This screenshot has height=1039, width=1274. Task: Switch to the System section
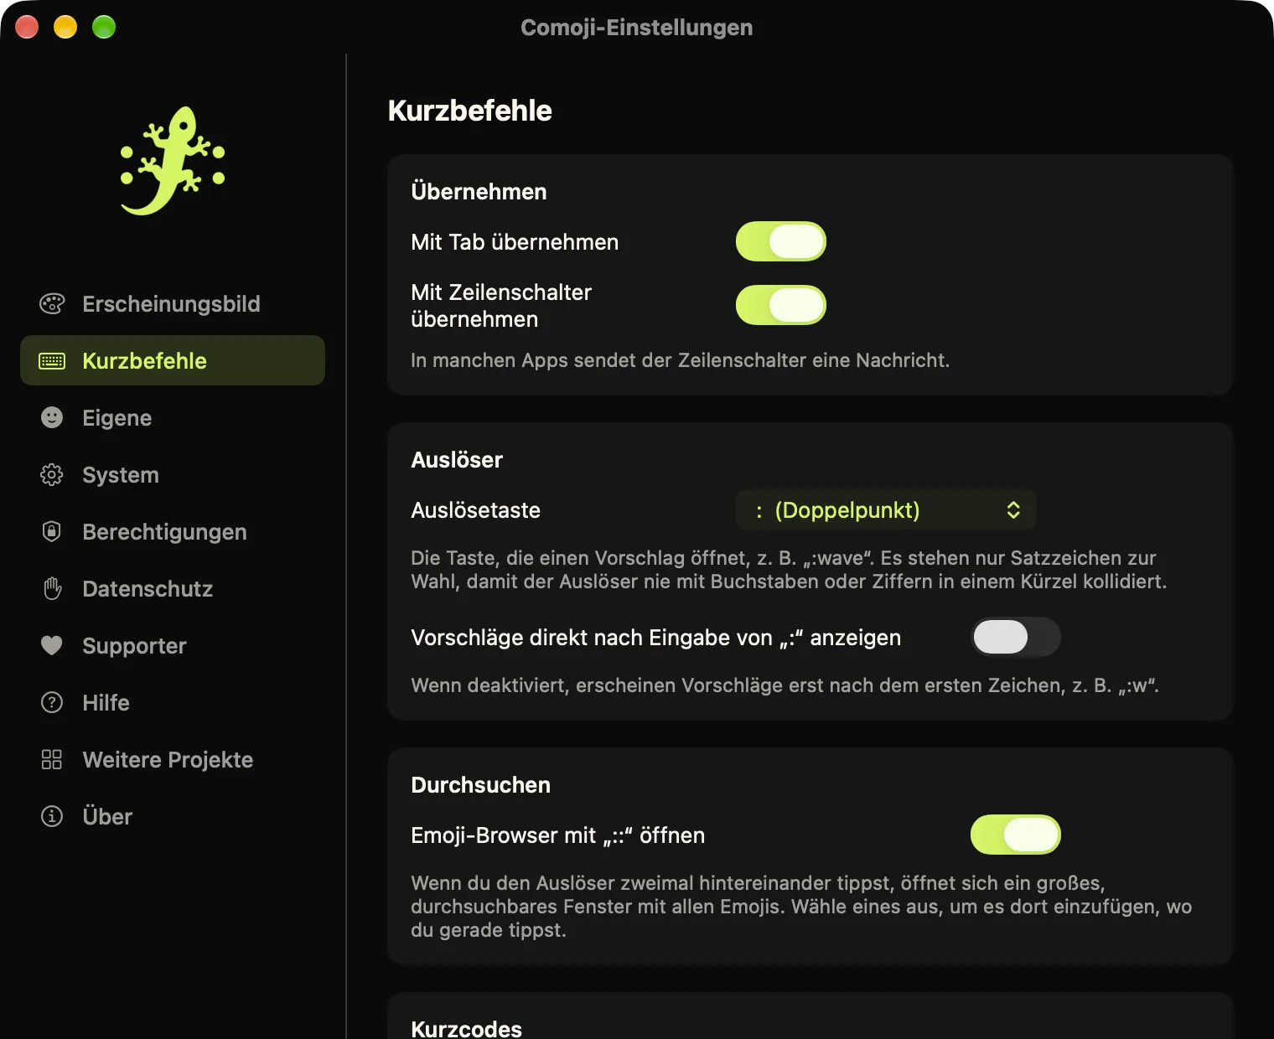click(173, 474)
